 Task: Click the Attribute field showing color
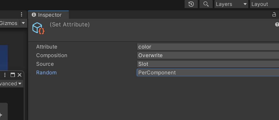208,47
